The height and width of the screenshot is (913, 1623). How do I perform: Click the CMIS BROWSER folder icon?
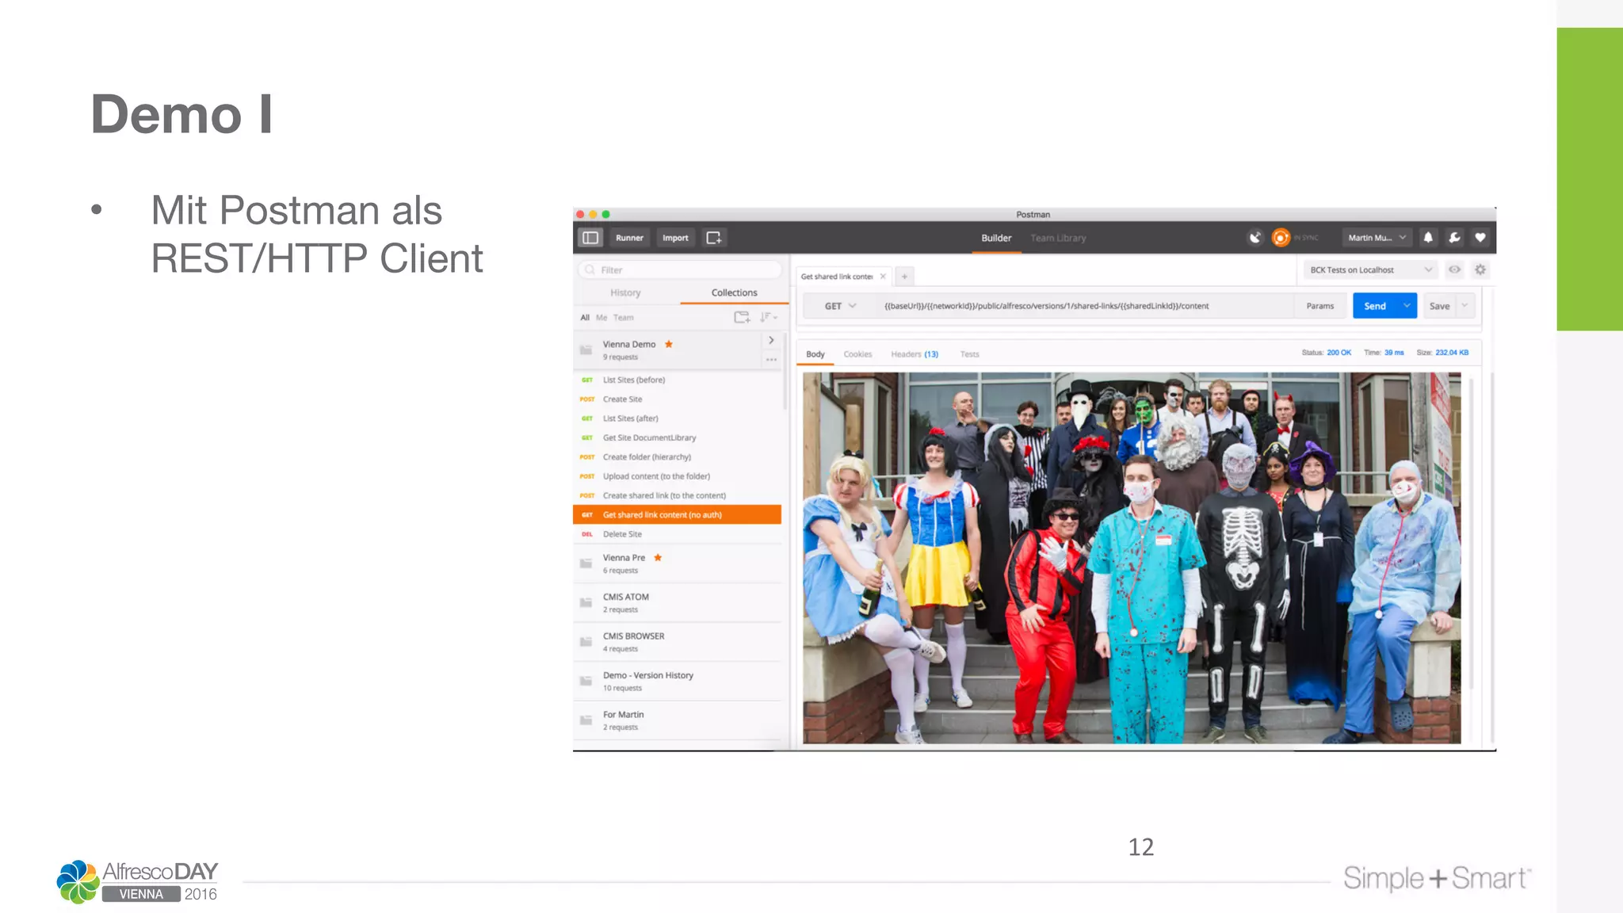point(586,642)
